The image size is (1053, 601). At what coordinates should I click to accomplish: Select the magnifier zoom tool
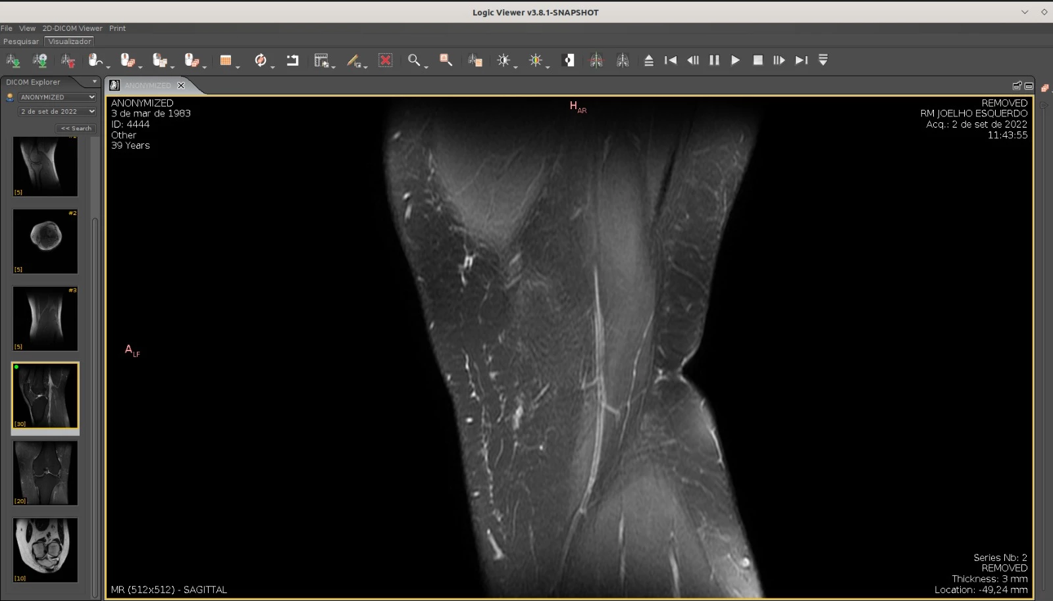pos(414,60)
